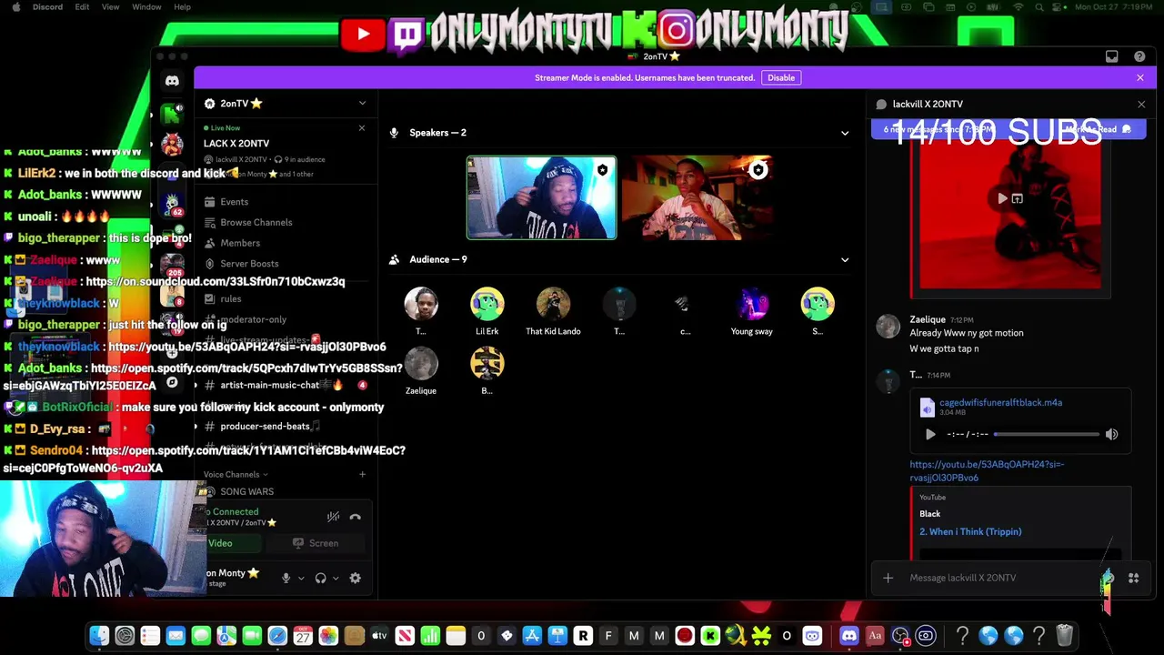
Task: Play the red video in chat
Action: 1002,198
